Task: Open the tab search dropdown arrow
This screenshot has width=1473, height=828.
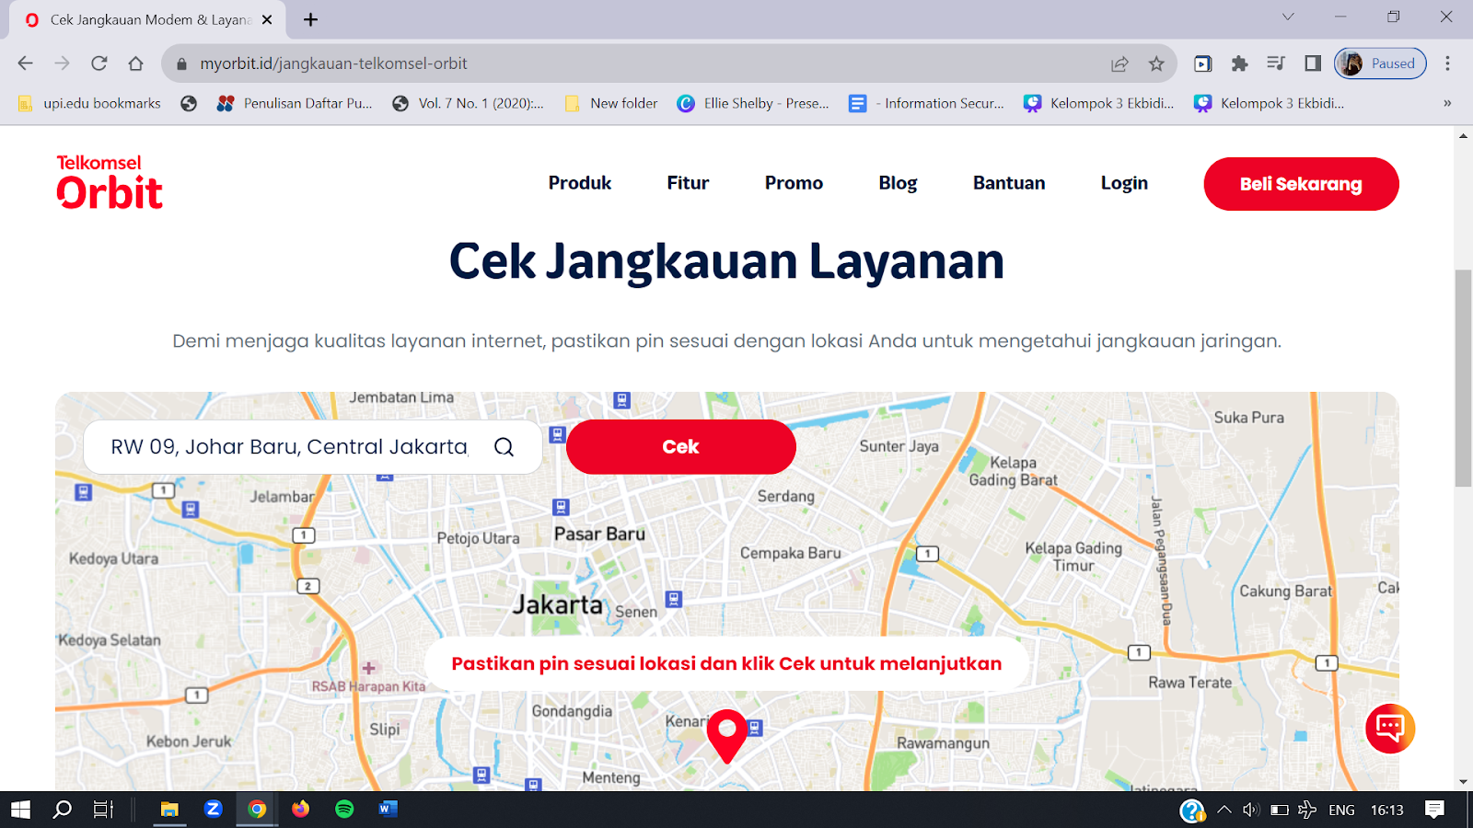Action: [x=1288, y=17]
